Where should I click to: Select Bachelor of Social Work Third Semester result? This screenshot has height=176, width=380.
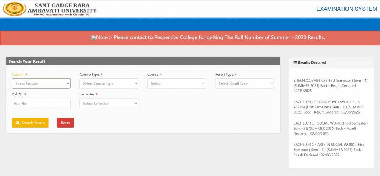click(330, 128)
